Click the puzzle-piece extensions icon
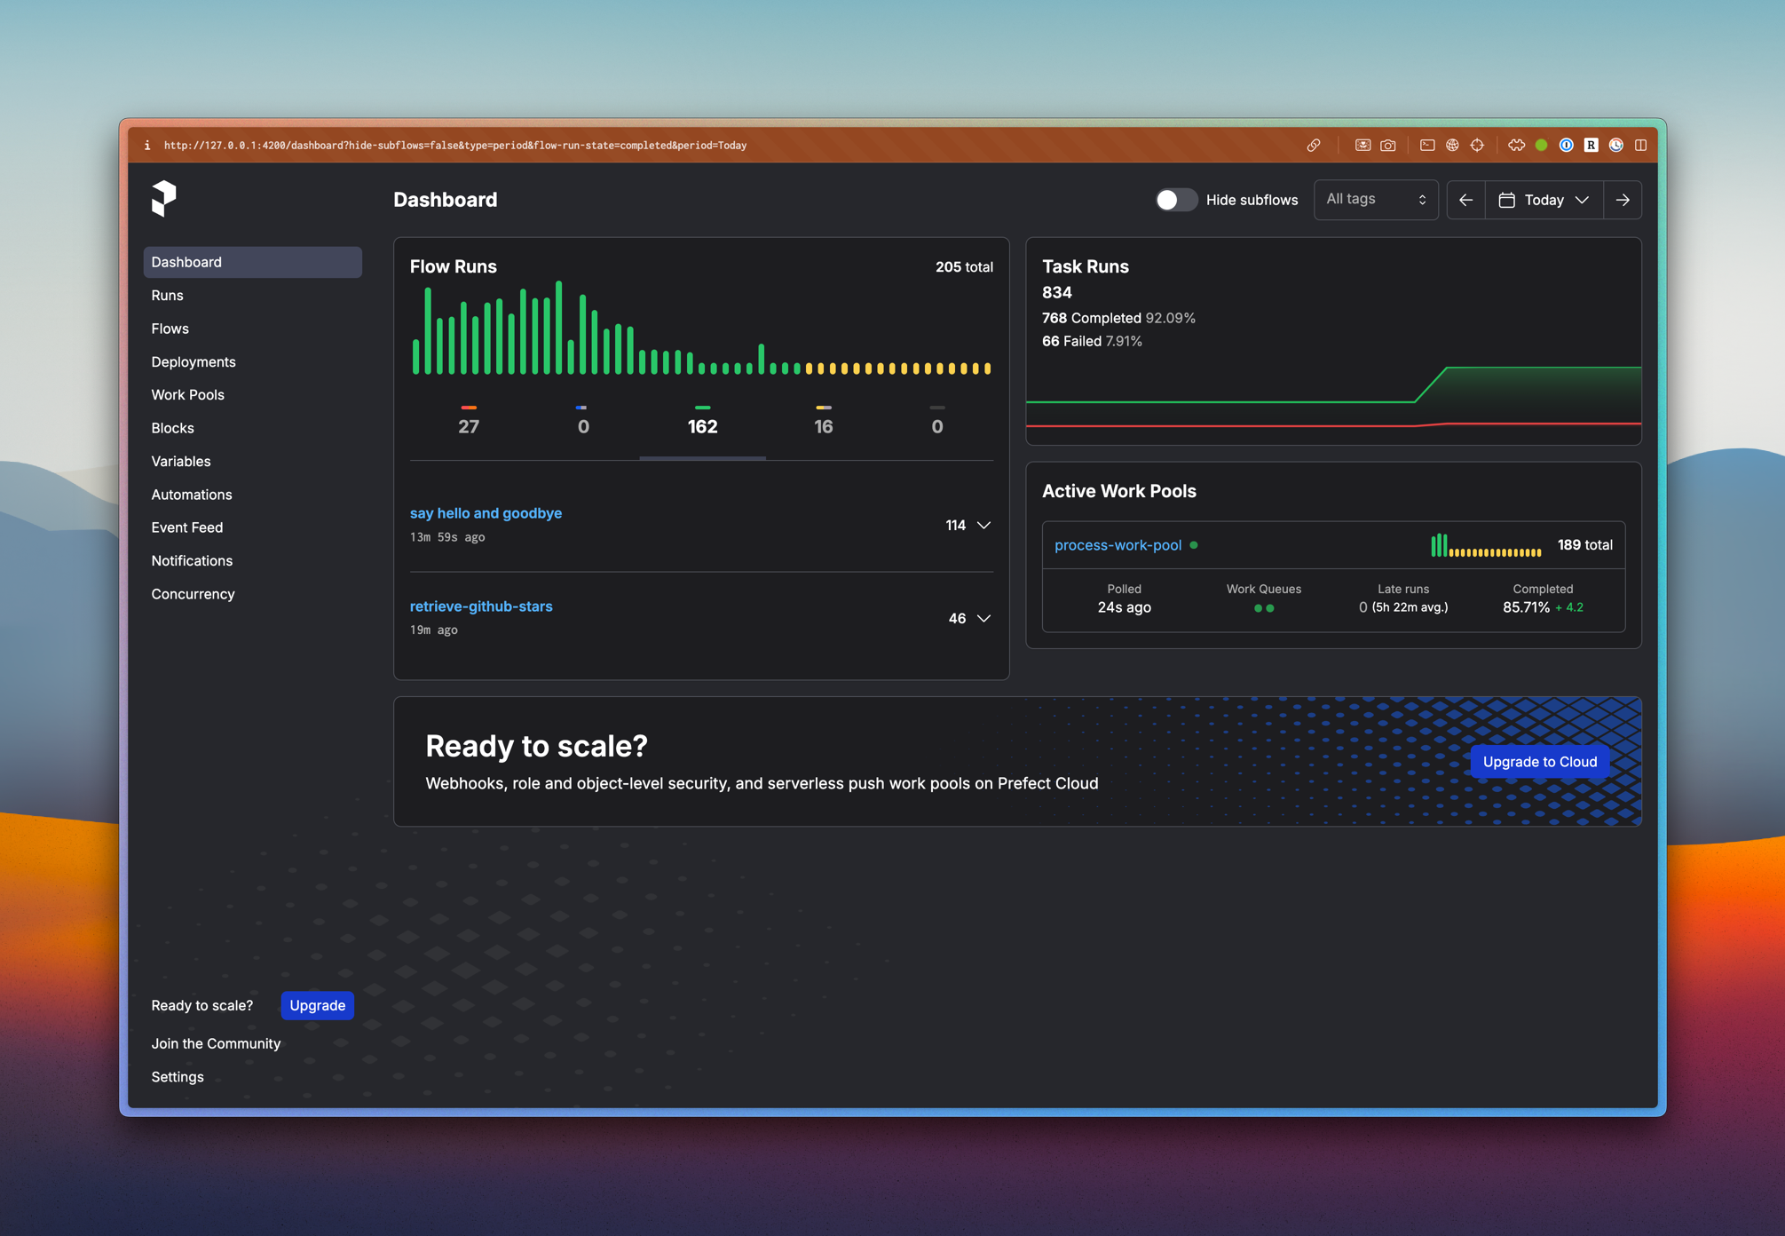The image size is (1785, 1236). tap(1517, 146)
